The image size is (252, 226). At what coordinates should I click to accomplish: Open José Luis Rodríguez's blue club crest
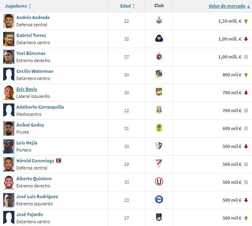click(x=159, y=200)
